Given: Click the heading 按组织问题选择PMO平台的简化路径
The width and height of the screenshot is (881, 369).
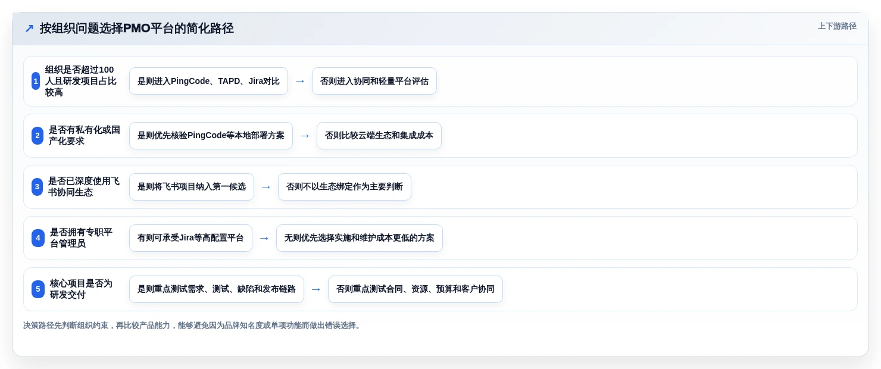Looking at the screenshot, I should pyautogui.click(x=137, y=28).
